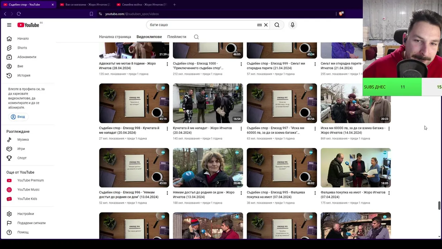Click the magnifier search button

pyautogui.click(x=277, y=25)
